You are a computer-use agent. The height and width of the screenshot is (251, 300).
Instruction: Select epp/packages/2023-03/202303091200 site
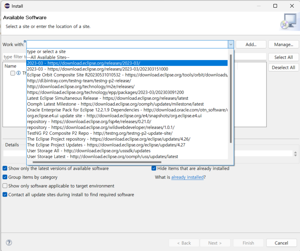coord(127,92)
